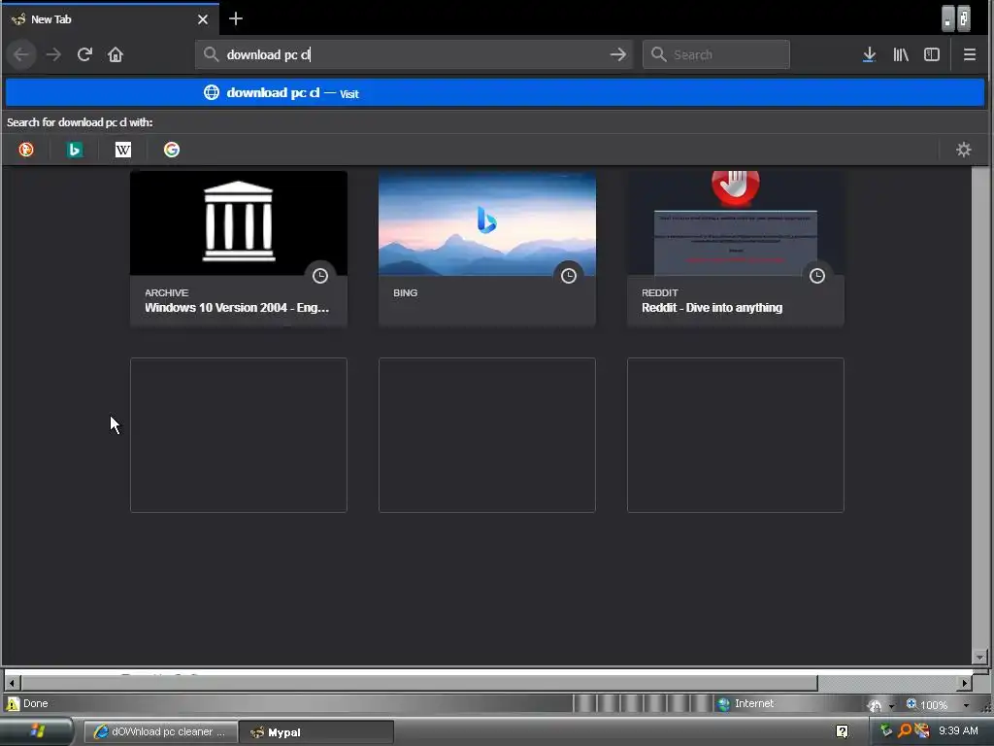Click the Done status warning icon
The height and width of the screenshot is (746, 994).
tap(13, 703)
